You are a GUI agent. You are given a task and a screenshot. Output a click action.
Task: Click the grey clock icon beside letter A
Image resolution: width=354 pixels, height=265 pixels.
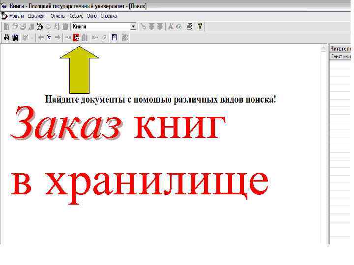[179, 26]
